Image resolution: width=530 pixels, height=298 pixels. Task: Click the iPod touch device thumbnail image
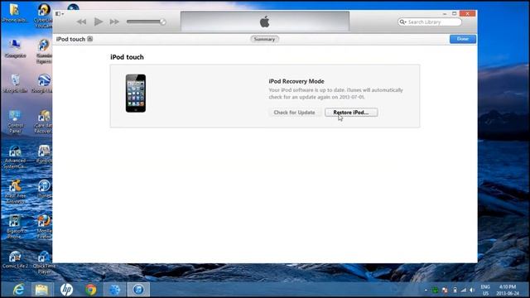click(x=136, y=94)
